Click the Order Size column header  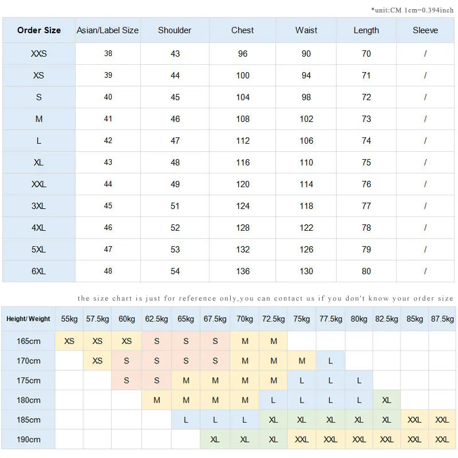tap(39, 30)
